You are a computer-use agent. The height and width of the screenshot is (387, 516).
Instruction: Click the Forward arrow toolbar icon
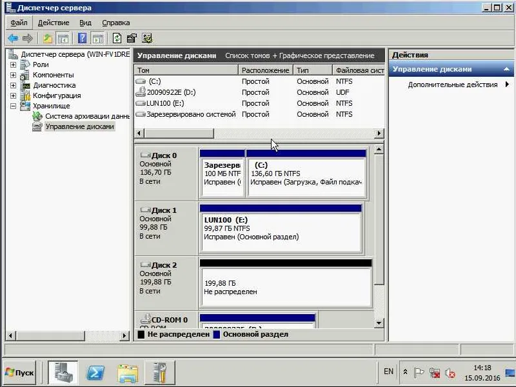pos(28,39)
